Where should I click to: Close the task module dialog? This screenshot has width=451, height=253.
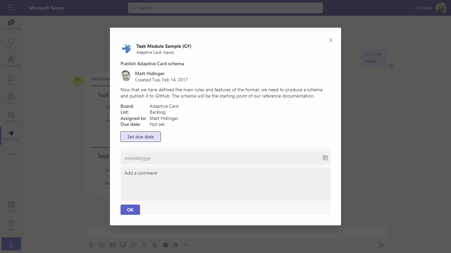click(331, 40)
